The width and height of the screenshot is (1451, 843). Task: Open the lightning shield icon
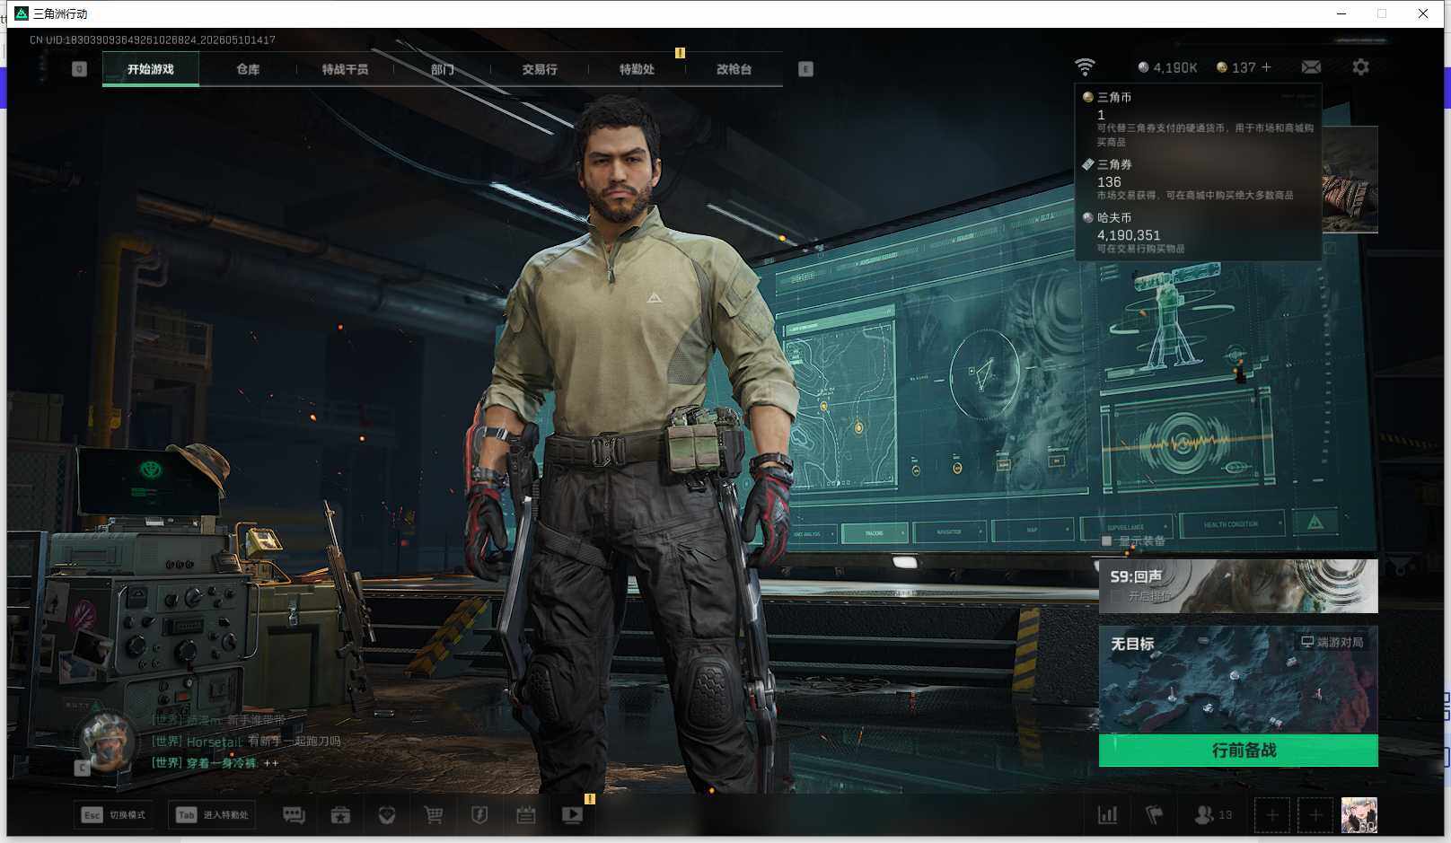coord(479,814)
